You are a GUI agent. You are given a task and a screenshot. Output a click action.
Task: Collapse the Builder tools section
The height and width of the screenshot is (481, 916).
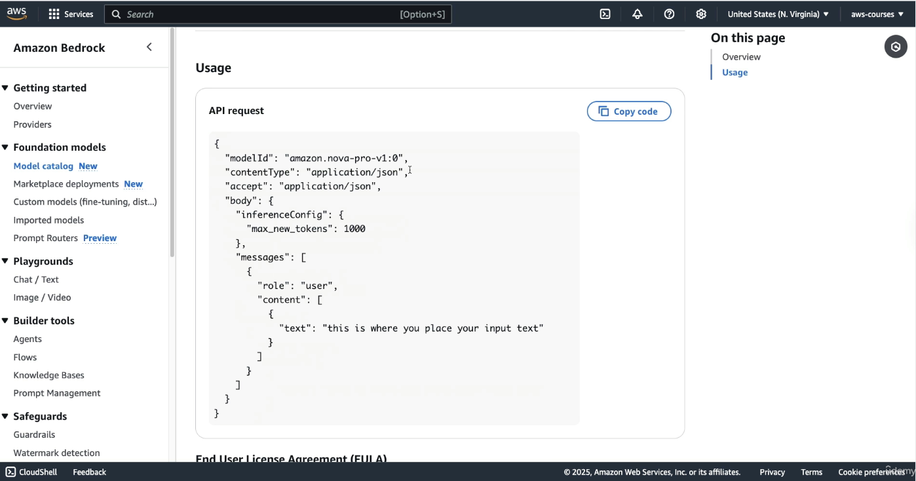(5, 321)
